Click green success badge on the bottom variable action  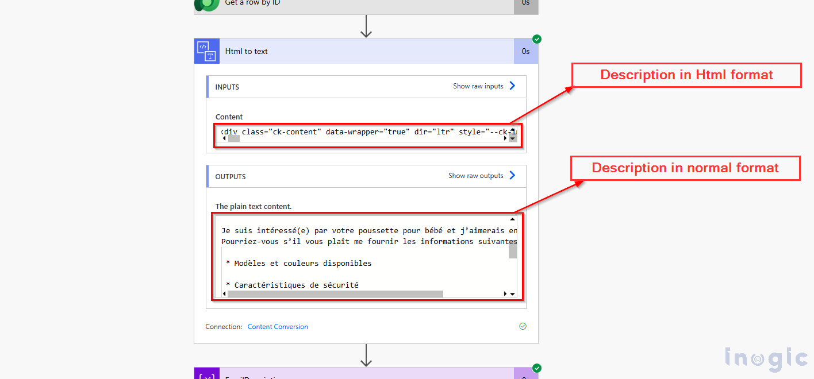[537, 368]
